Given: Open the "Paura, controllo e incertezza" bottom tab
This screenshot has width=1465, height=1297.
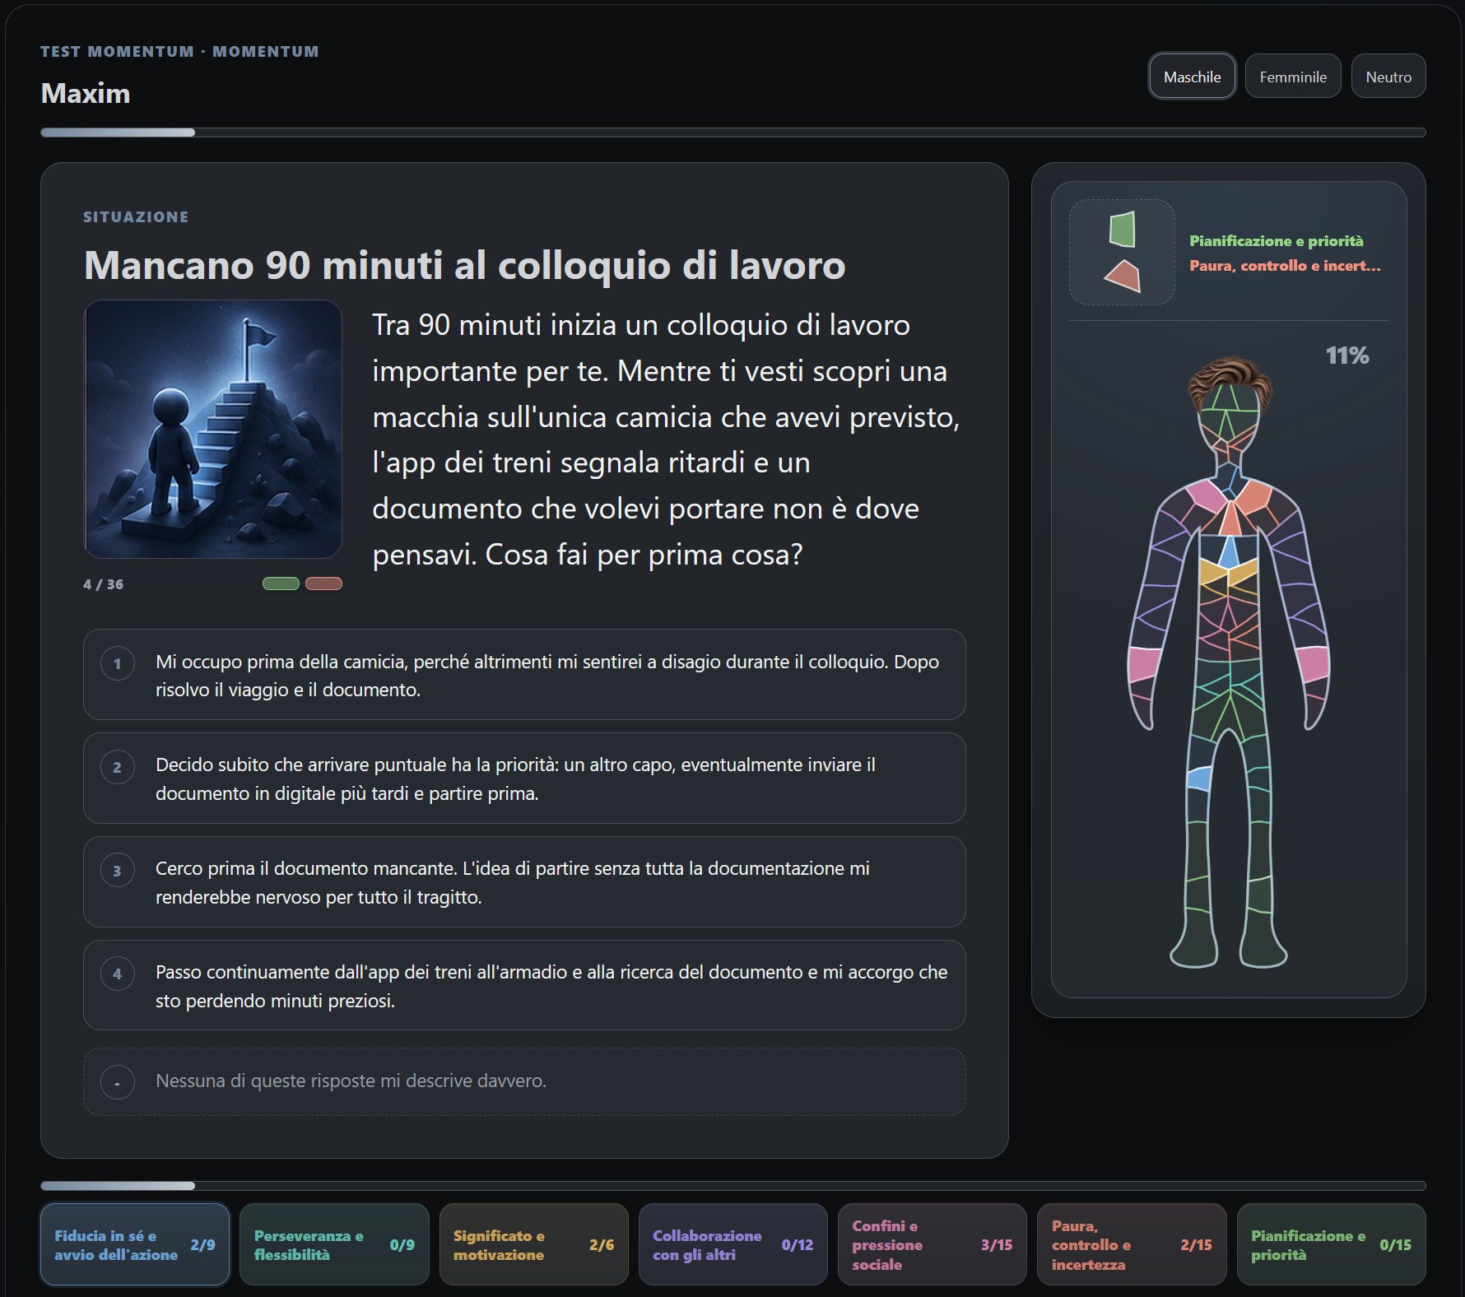Looking at the screenshot, I should 1132,1244.
